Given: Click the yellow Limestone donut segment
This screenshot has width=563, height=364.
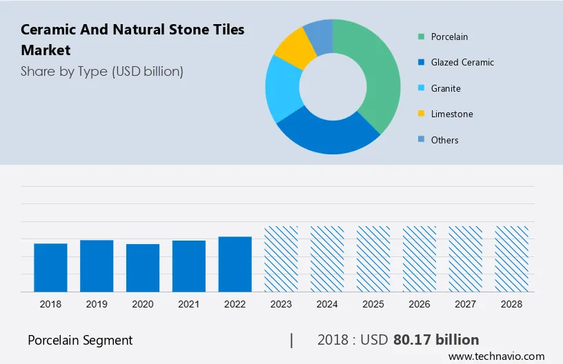Looking at the screenshot, I should pyautogui.click(x=296, y=48).
